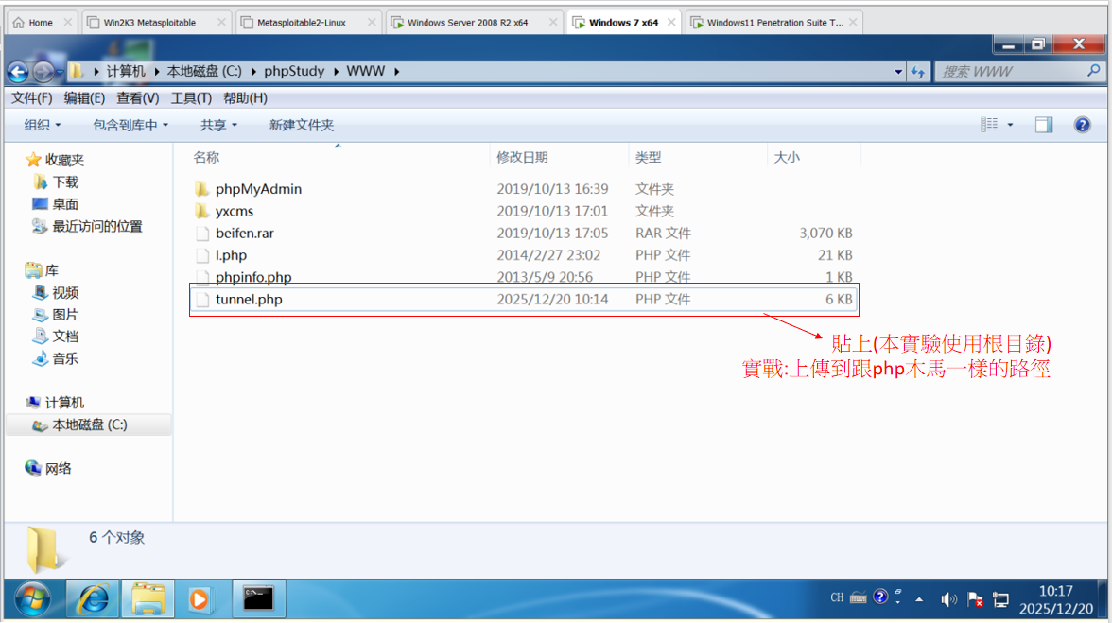The width and height of the screenshot is (1112, 623).
Task: Expand breadcrumb arrow after WWW
Action: click(396, 72)
